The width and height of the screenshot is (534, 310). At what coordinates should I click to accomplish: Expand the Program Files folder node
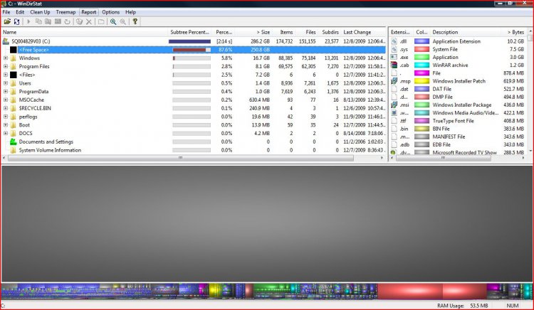[6, 66]
